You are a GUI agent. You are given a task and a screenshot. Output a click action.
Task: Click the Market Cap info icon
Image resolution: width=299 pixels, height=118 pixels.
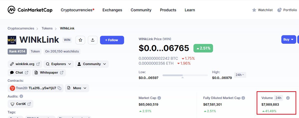[x=159, y=98]
